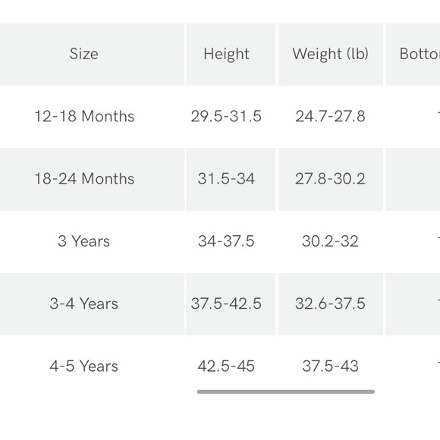Select the 3 Years size cell

pos(84,241)
